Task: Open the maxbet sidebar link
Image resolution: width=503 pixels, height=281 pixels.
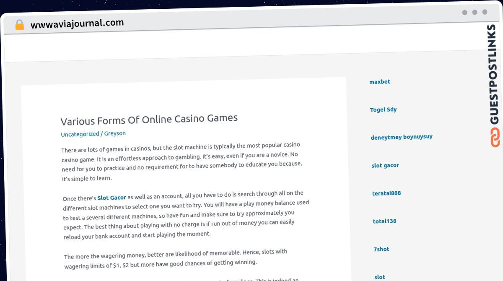Action: (379, 82)
